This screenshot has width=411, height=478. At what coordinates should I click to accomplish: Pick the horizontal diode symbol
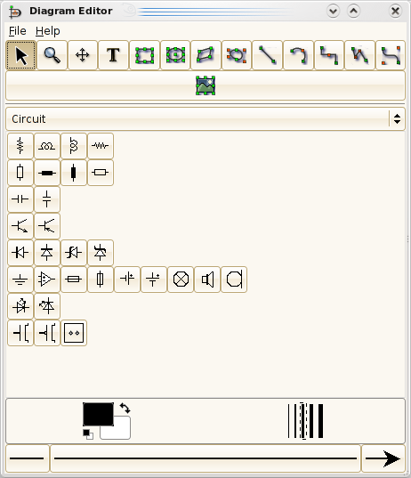(20, 253)
